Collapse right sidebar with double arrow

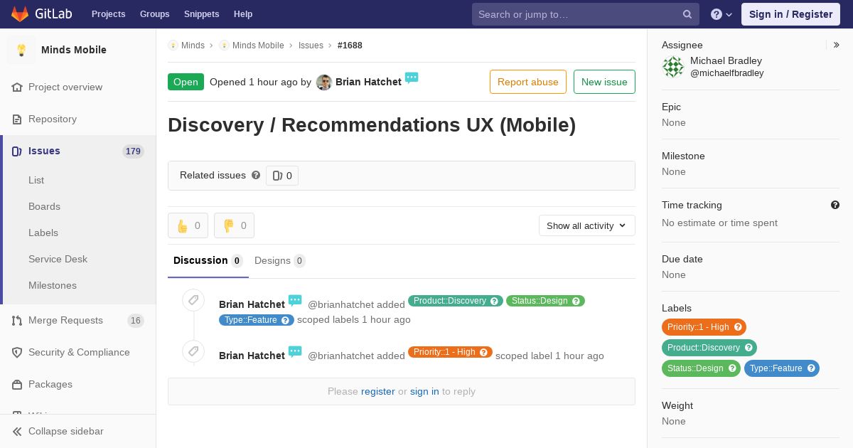coord(837,45)
